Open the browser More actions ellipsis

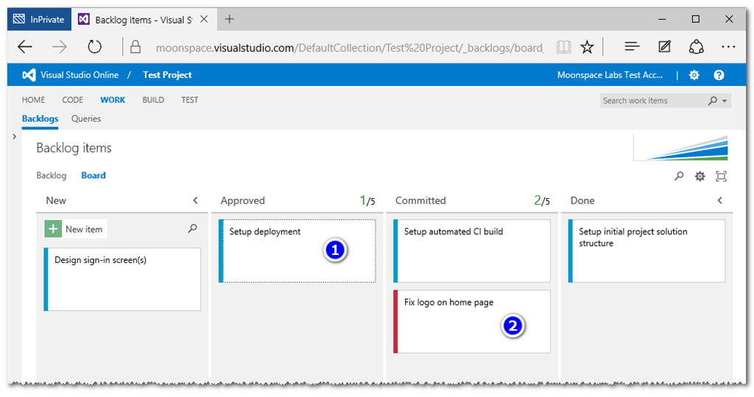pyautogui.click(x=728, y=46)
